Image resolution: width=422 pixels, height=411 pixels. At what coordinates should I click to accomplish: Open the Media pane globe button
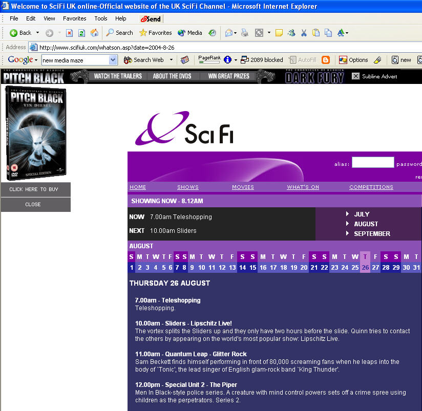coord(189,33)
